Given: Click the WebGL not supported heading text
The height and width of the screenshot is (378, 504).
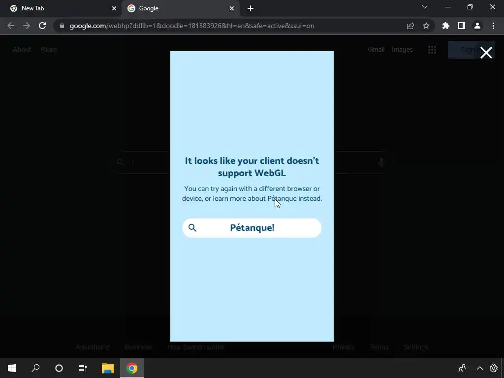Looking at the screenshot, I should [252, 167].
